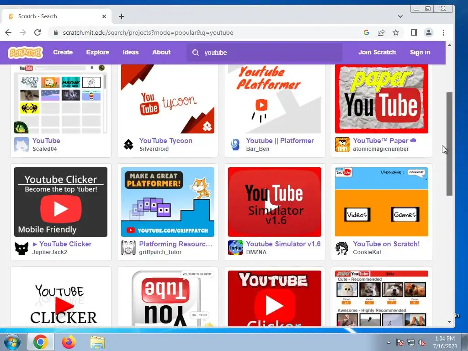
Task: Click the paper YouTube thumbnail
Action: tap(382, 99)
